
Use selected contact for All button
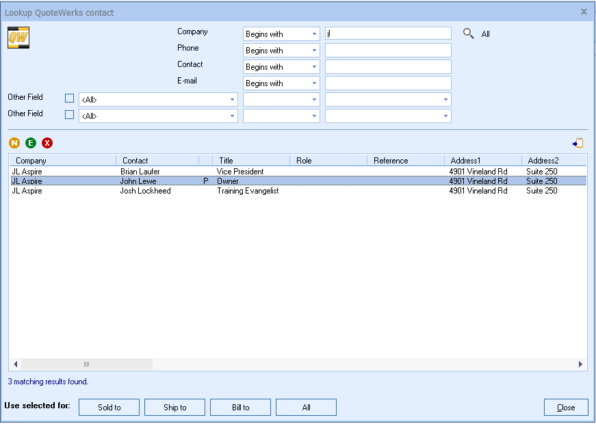point(306,408)
